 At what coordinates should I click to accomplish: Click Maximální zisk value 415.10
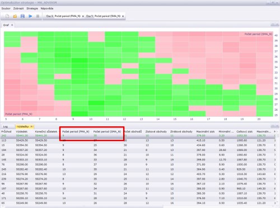(x=201, y=140)
